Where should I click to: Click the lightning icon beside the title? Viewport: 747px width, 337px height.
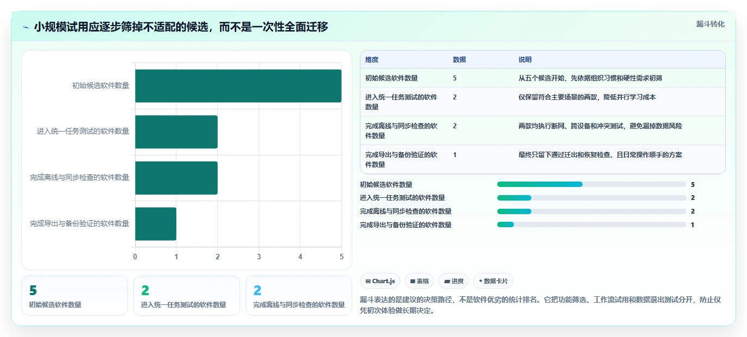pos(26,27)
